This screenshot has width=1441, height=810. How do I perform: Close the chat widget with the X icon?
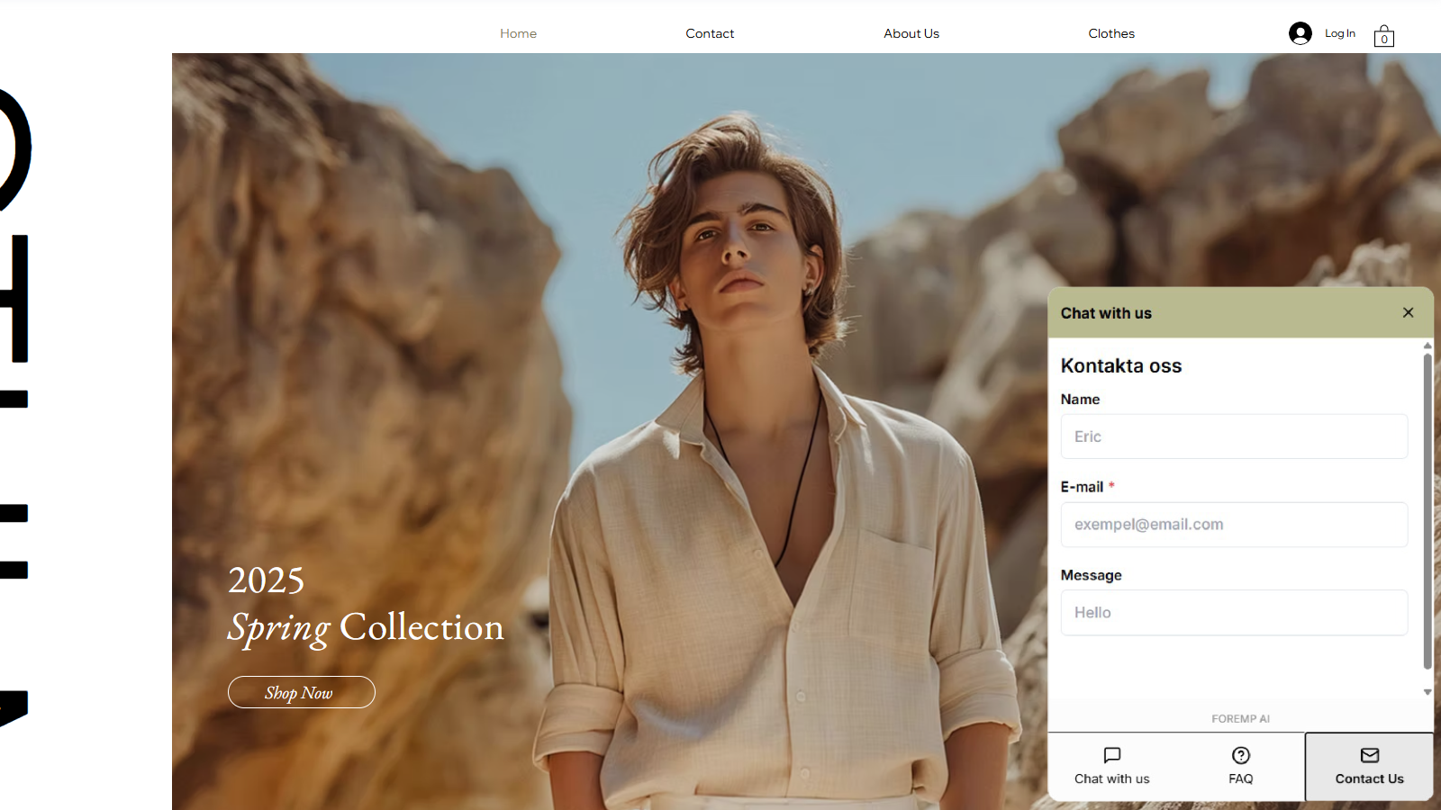1408,312
